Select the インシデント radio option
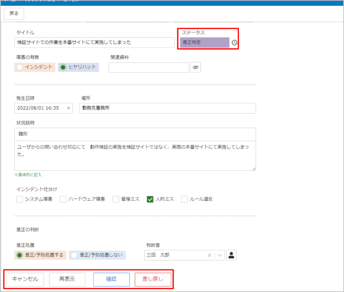344x292 pixels. pos(20,67)
